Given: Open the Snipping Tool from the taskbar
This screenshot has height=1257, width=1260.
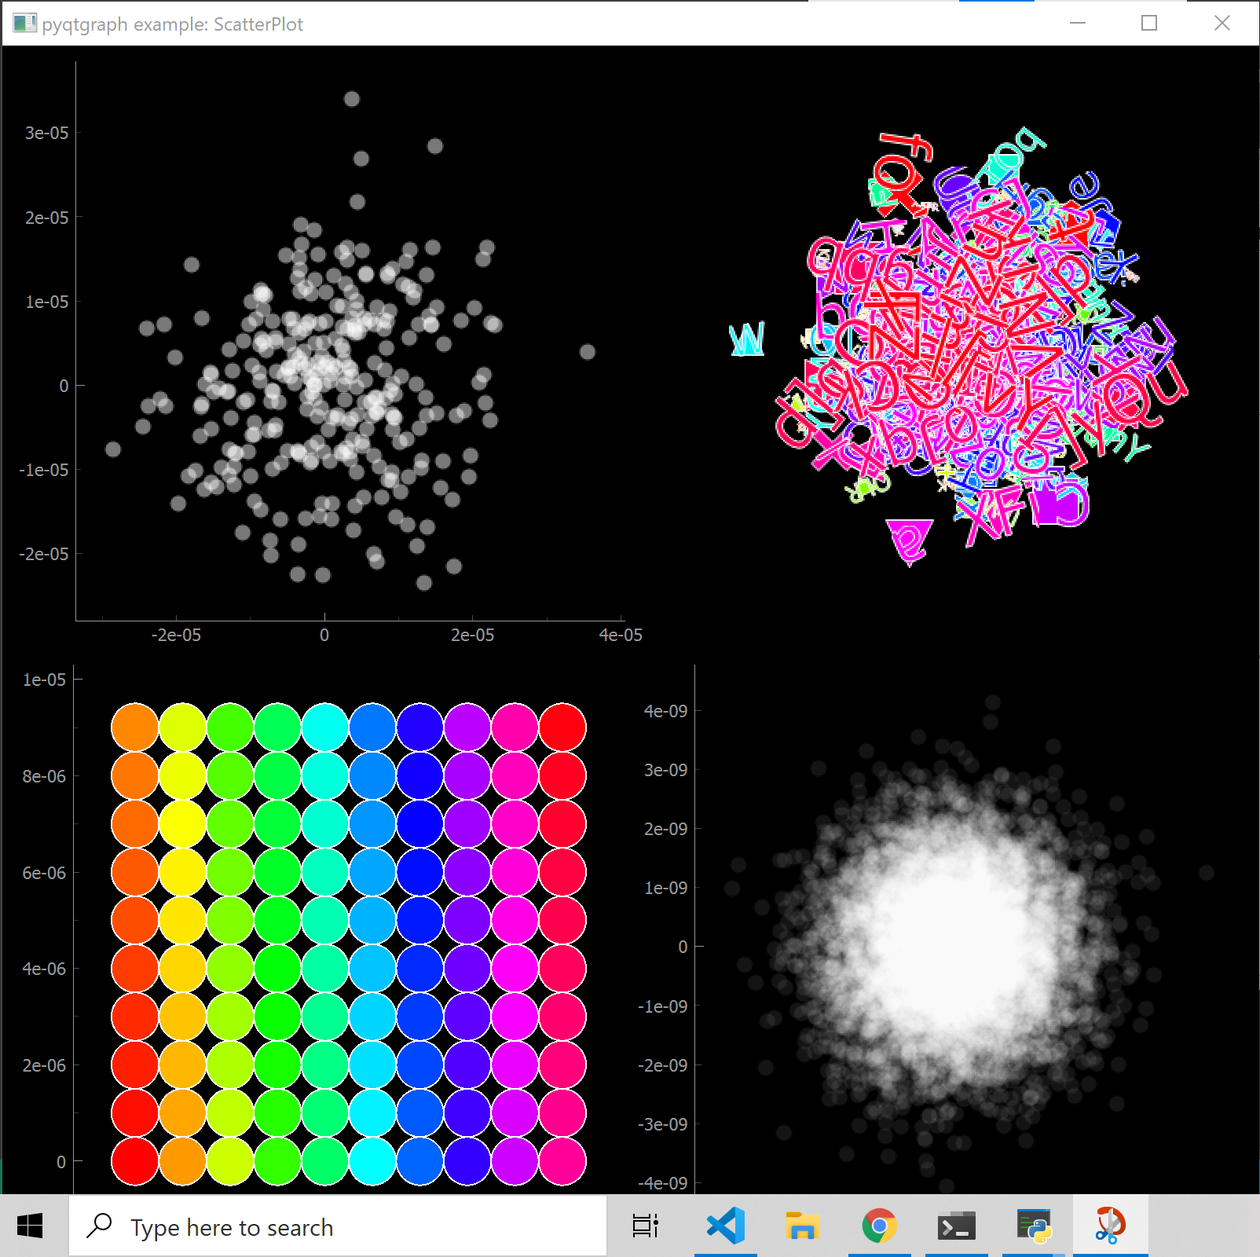Looking at the screenshot, I should (1112, 1224).
